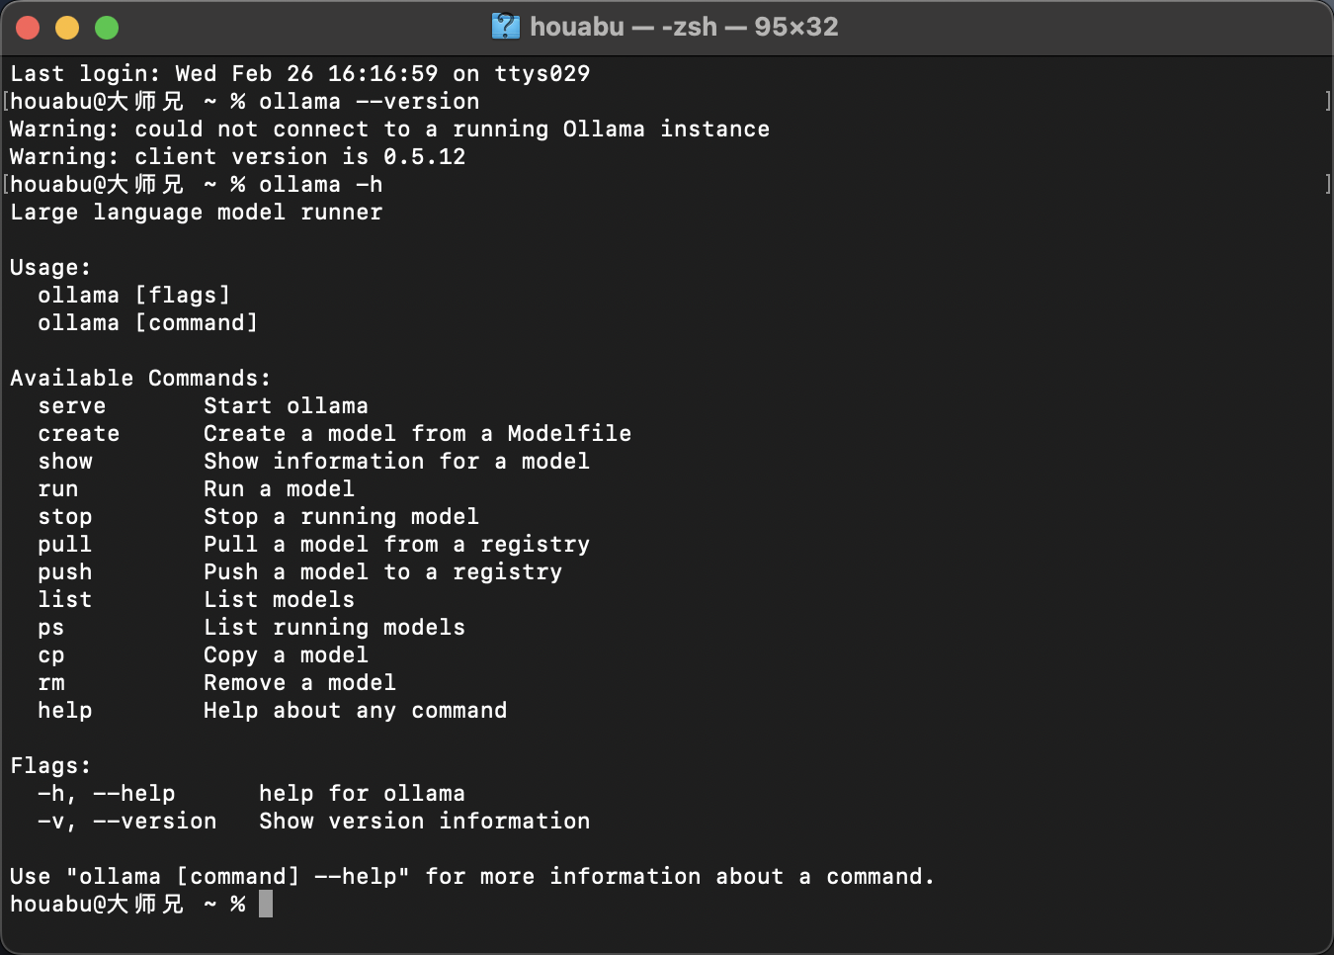The image size is (1334, 955).
Task: Click the red close window button
Action: pyautogui.click(x=28, y=28)
